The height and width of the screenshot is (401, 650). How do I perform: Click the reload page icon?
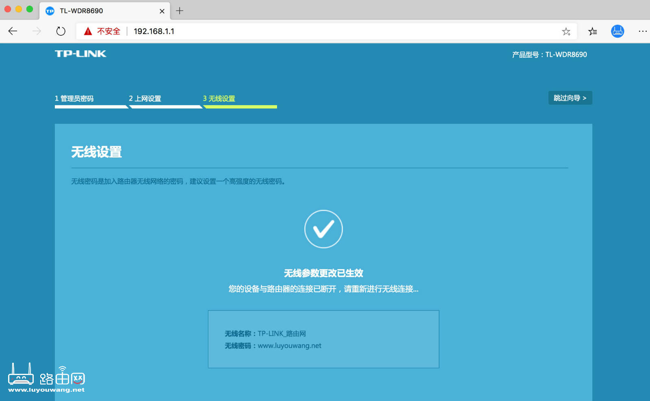(x=61, y=31)
